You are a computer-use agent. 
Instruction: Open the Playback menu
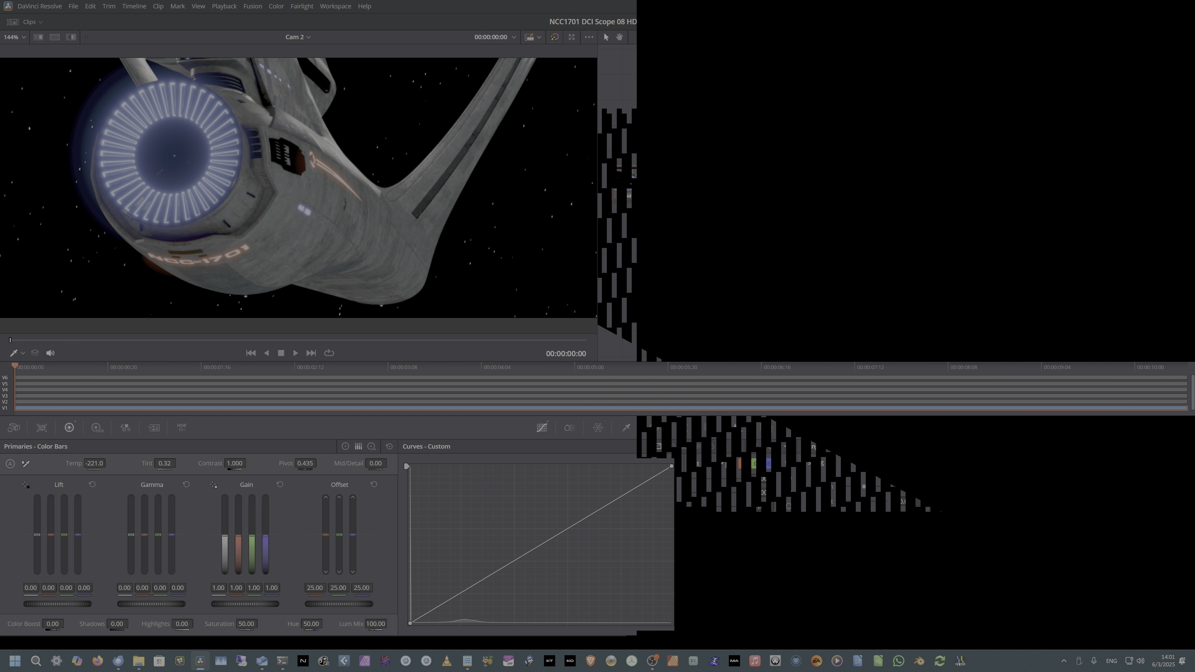coord(224,6)
